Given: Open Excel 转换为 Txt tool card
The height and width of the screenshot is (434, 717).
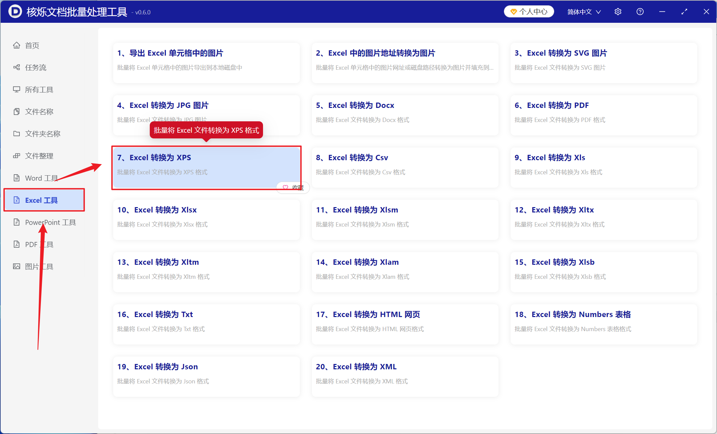Looking at the screenshot, I should (x=206, y=324).
